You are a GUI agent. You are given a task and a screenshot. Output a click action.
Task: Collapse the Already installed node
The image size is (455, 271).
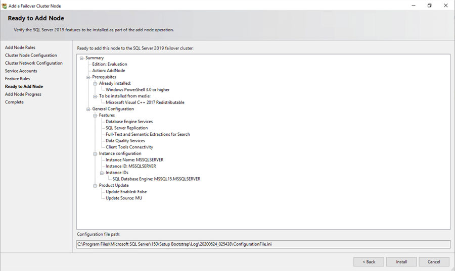95,84
